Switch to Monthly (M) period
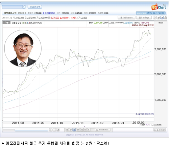 point(67,130)
